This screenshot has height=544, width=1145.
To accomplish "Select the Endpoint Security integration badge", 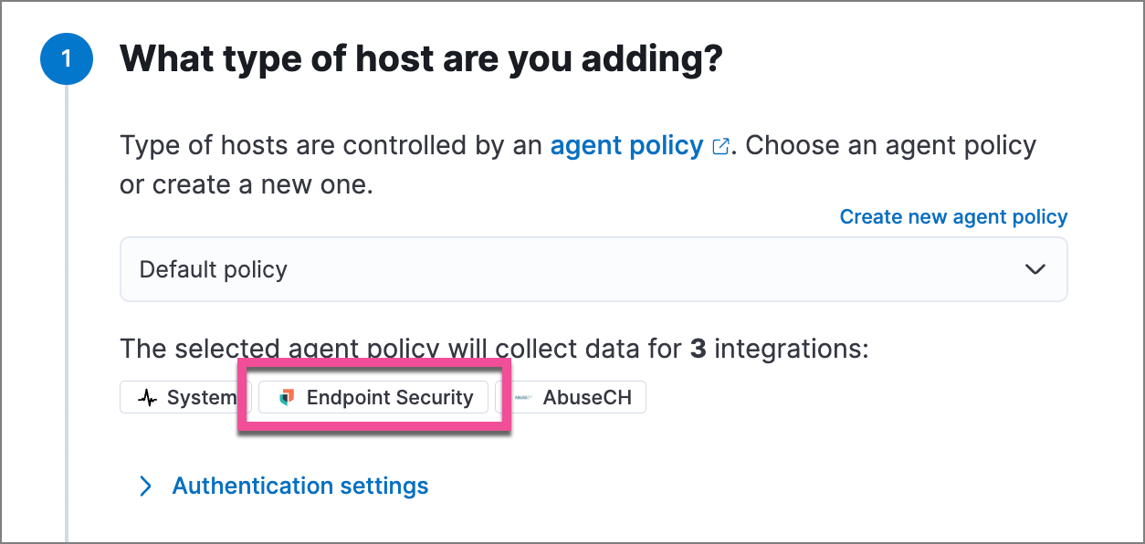I will (373, 396).
